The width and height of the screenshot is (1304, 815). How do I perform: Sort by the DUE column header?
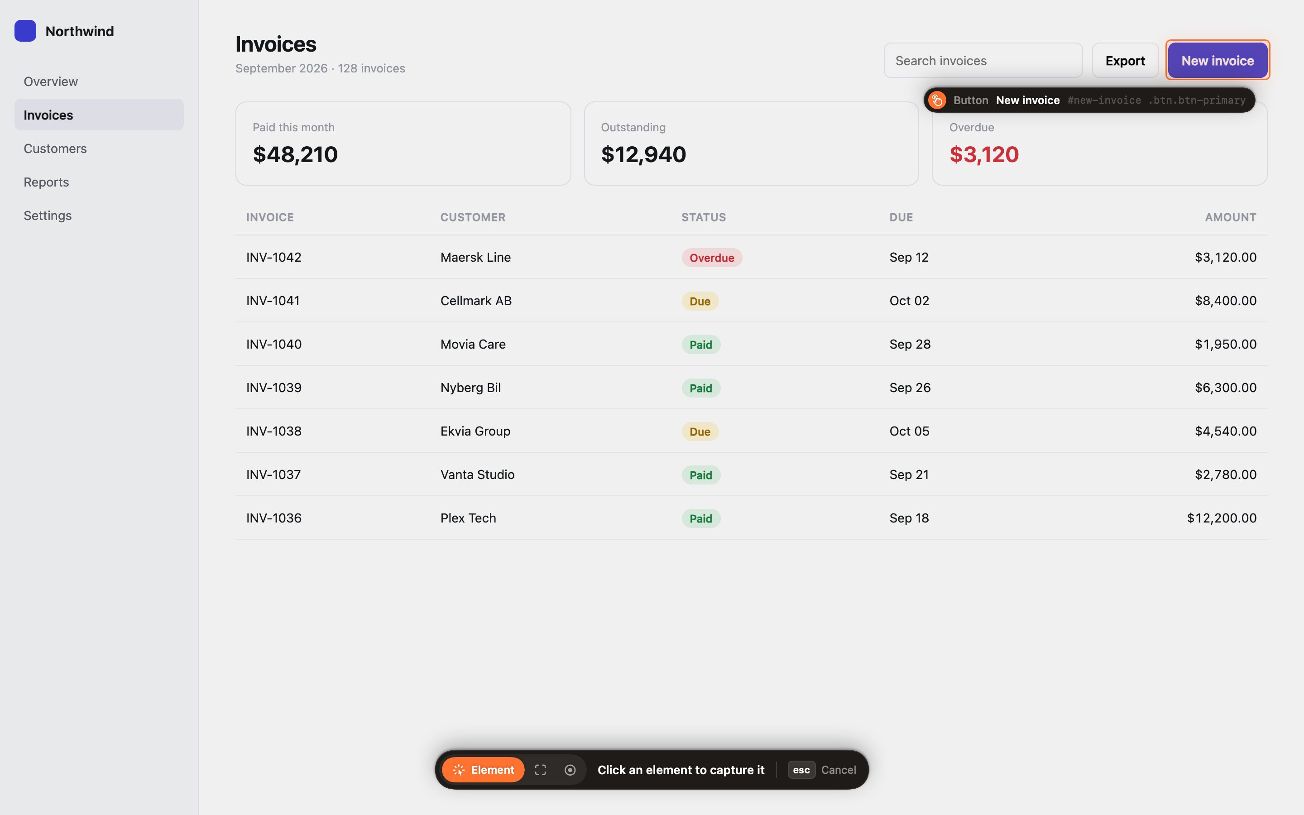[x=901, y=217]
